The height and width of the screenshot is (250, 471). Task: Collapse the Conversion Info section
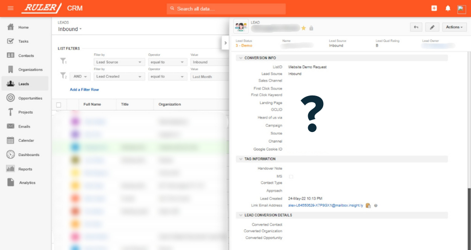click(x=241, y=58)
